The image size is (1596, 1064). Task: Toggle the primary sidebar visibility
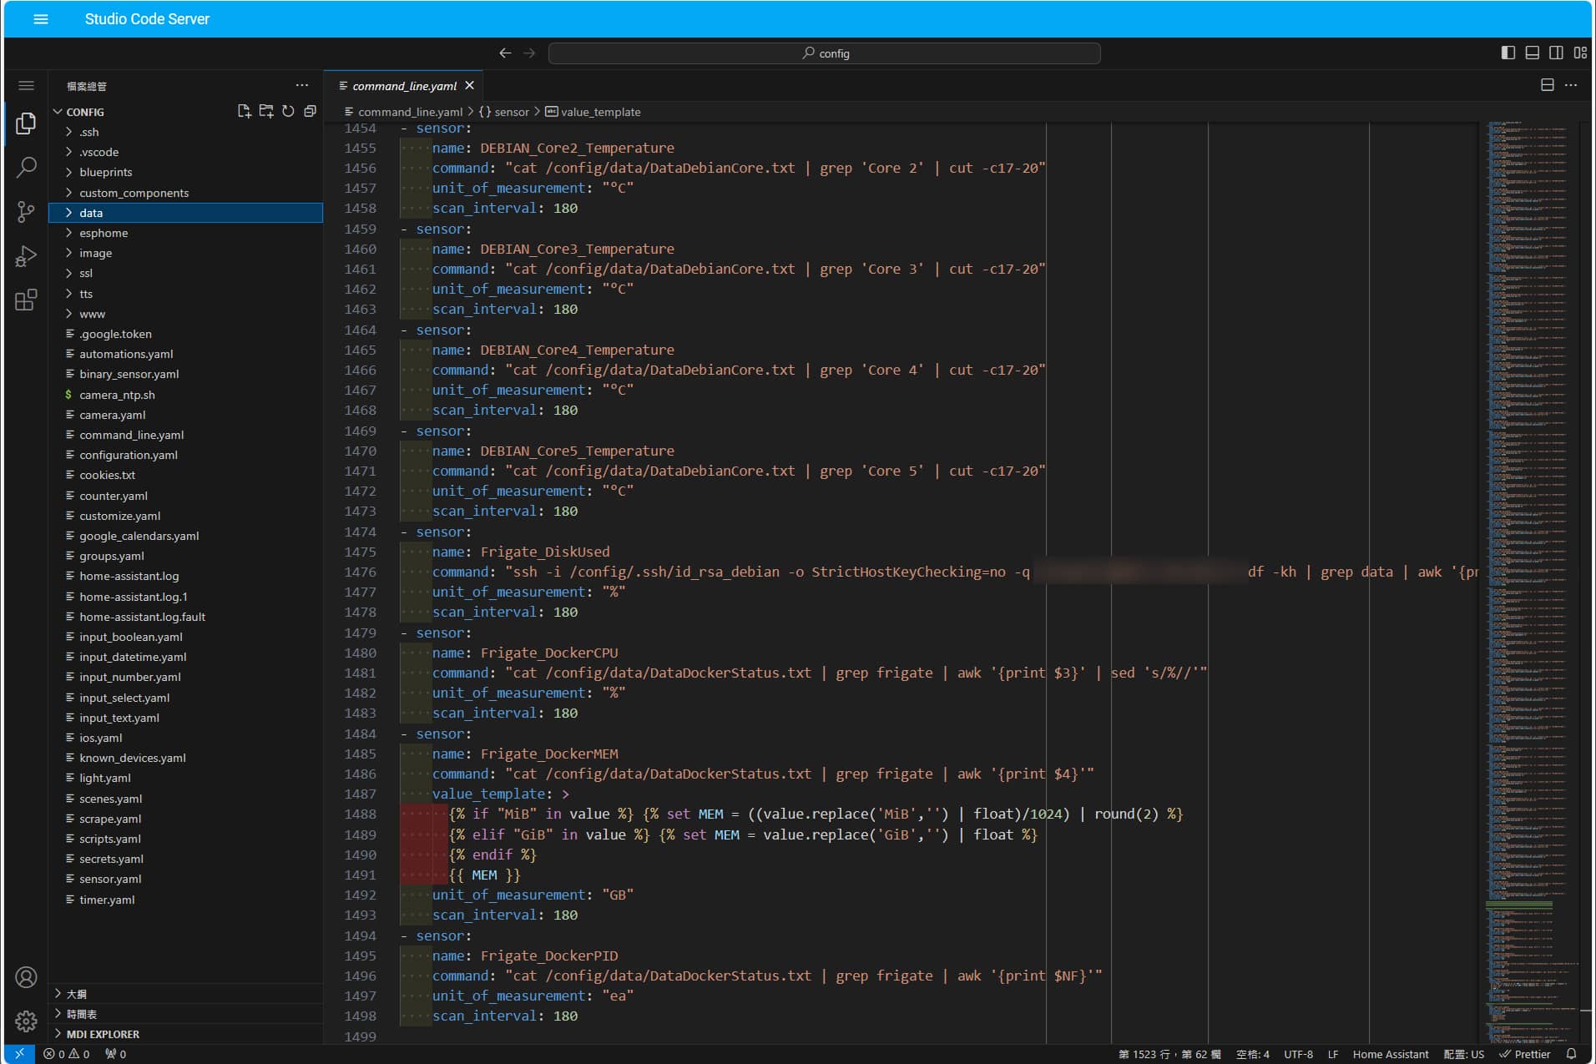[1507, 53]
